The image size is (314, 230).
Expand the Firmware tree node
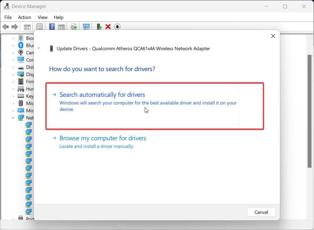13,82
